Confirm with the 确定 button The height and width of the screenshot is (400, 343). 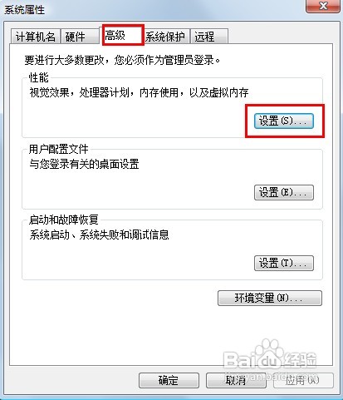[x=169, y=380]
